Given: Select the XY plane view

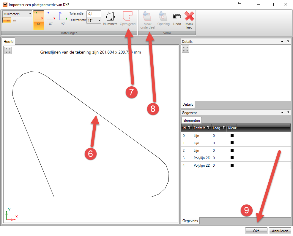Looking at the screenshot, I should point(39,20).
